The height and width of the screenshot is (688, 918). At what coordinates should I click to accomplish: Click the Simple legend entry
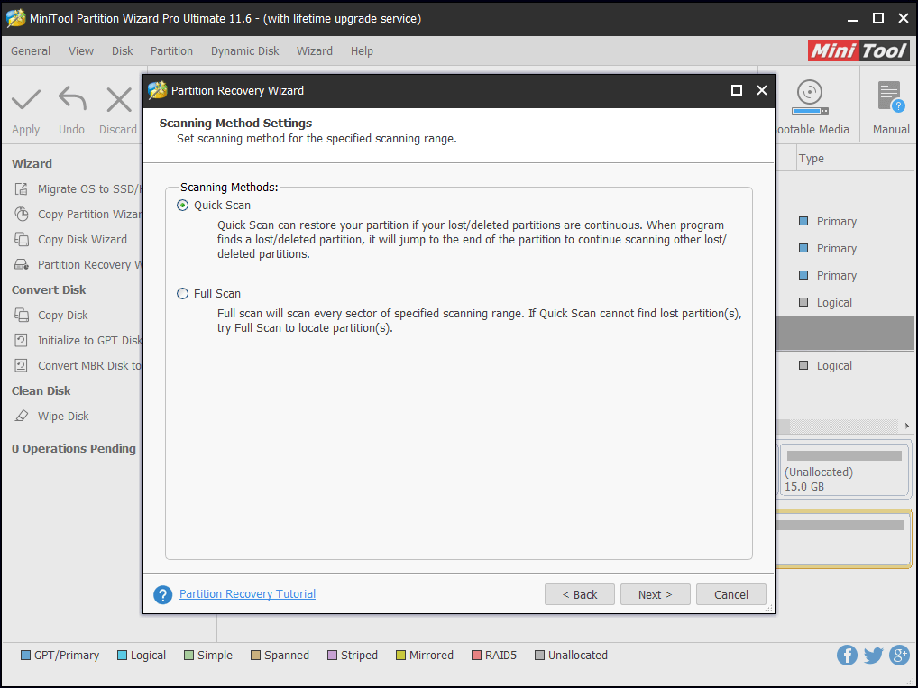208,655
